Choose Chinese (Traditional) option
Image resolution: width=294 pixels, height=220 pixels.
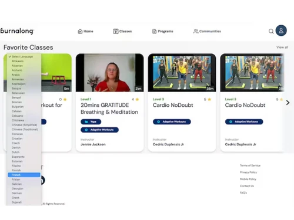24,129
